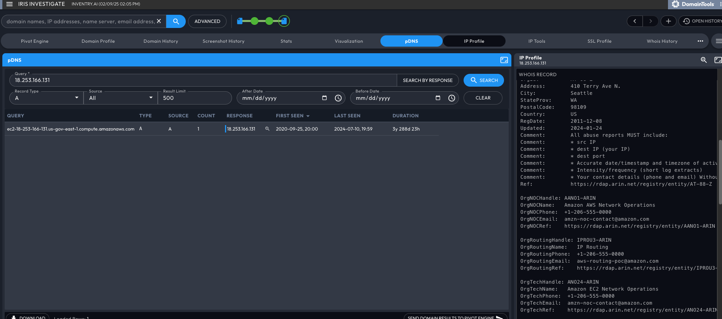Go back with the left chevron
This screenshot has height=319, width=722.
pyautogui.click(x=635, y=21)
